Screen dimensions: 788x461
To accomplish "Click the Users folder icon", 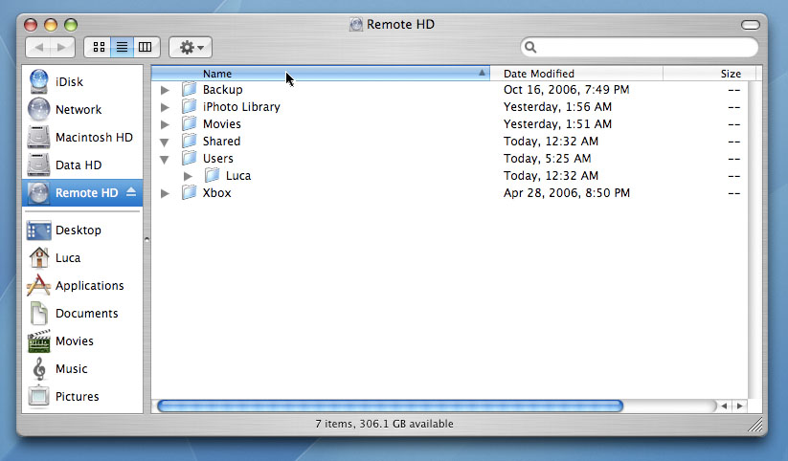I will (190, 158).
